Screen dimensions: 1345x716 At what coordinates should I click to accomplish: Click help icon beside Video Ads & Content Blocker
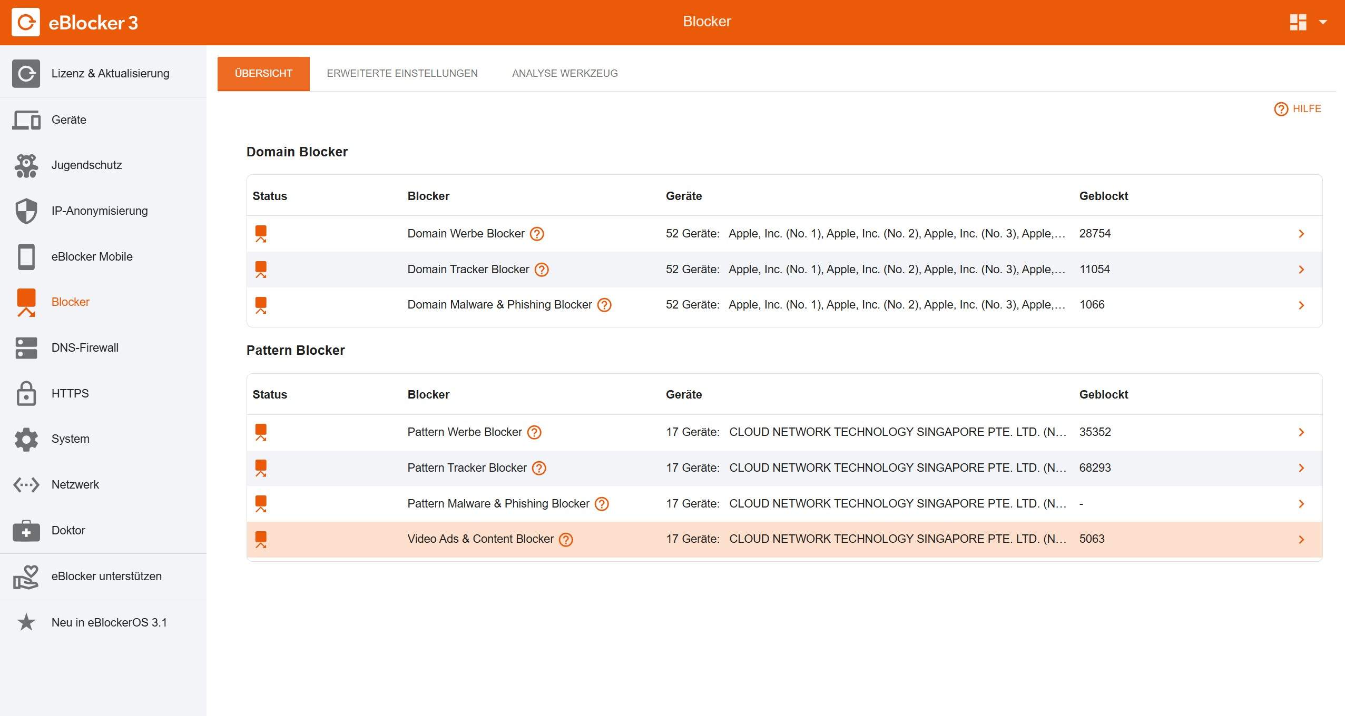click(566, 540)
